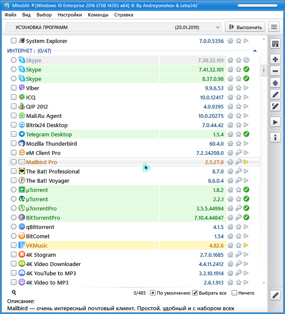This screenshot has width=285, height=314.
Task: Open the Настройки menu
Action: (70, 15)
